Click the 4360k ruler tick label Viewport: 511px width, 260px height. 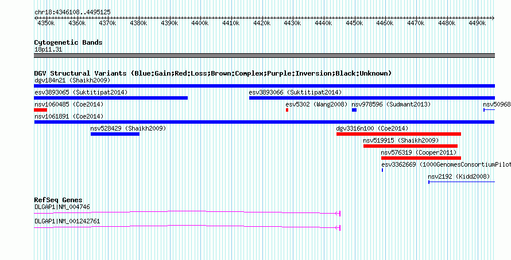pos(77,23)
